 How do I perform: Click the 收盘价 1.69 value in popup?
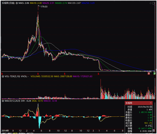pos(150,121)
